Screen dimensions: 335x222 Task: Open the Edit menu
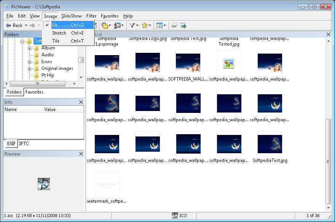pyautogui.click(x=22, y=16)
